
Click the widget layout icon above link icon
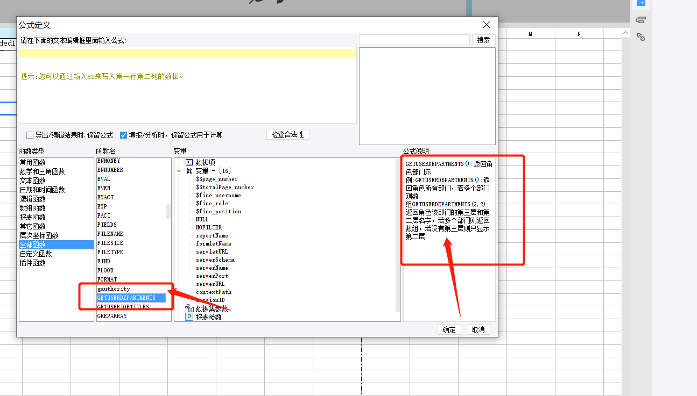[640, 20]
